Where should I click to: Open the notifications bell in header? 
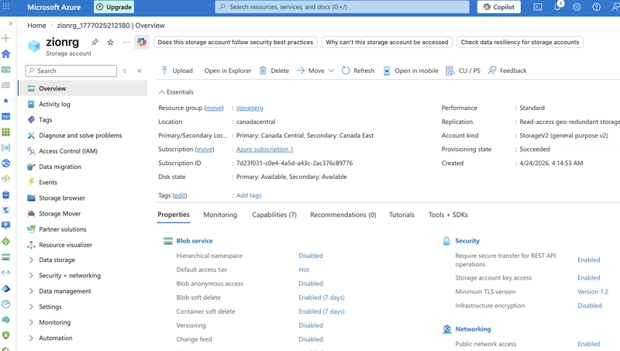[557, 7]
